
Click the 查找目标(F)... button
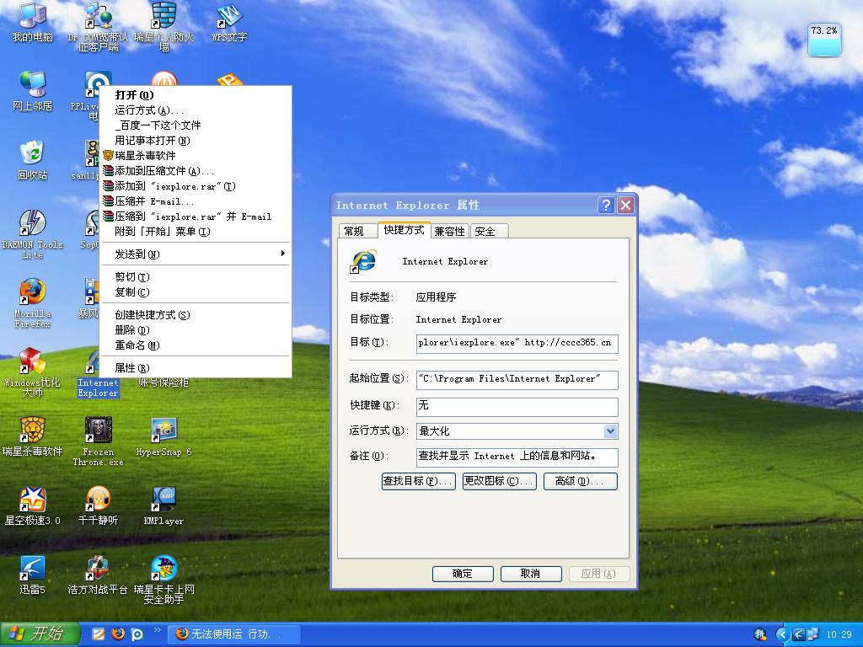pos(418,481)
